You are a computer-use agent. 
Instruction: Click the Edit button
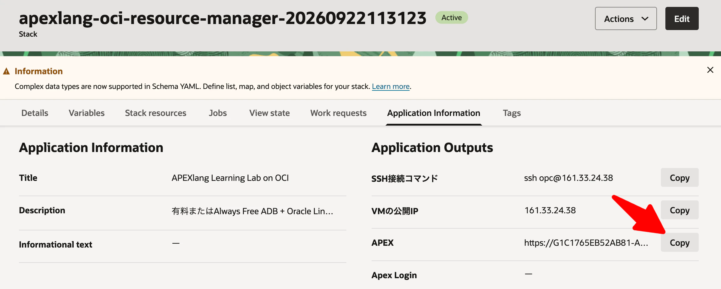coord(682,19)
